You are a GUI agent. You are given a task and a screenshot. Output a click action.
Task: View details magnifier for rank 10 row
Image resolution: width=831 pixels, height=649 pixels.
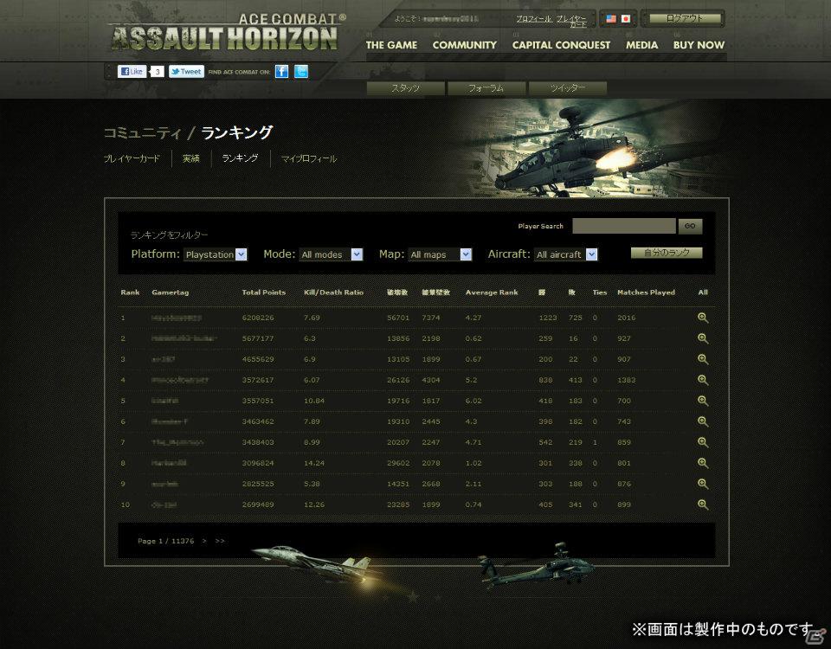(x=703, y=504)
